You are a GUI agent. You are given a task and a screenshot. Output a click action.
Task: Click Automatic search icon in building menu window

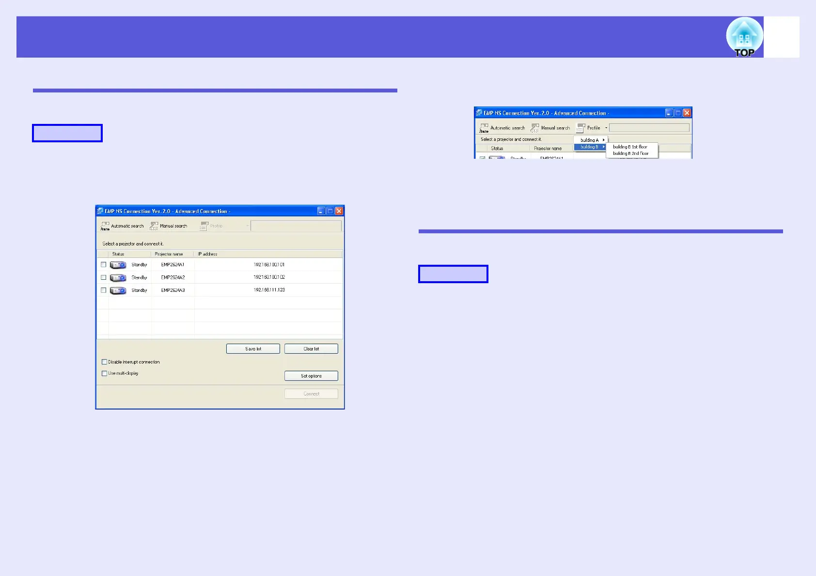pos(484,128)
